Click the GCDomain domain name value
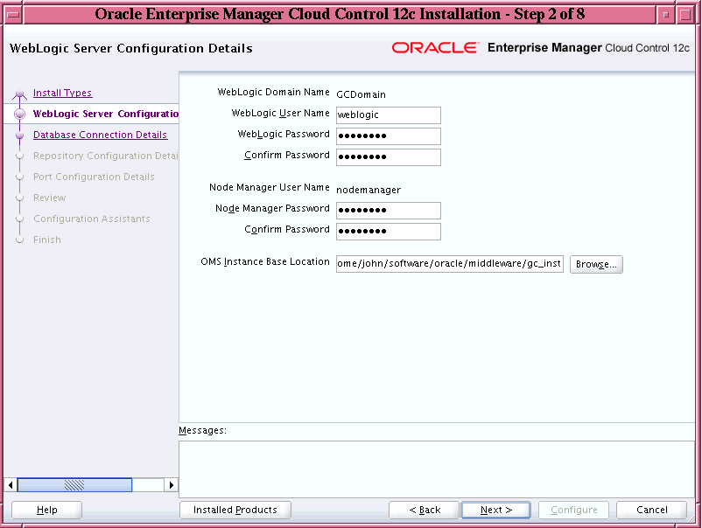This screenshot has height=528, width=702. [361, 94]
